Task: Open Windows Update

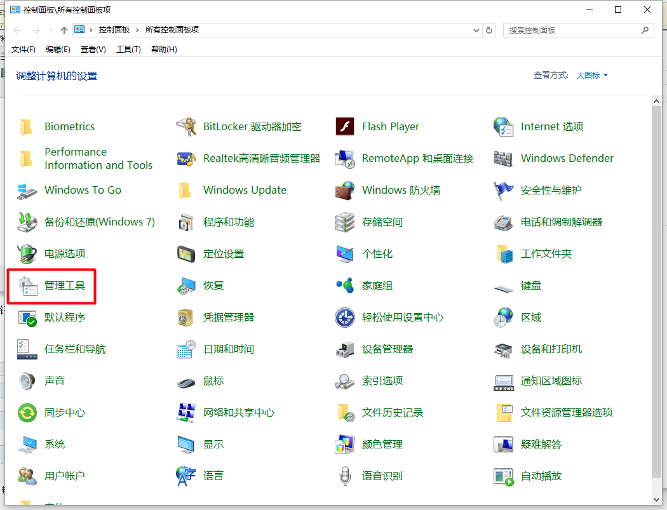Action: pos(245,190)
